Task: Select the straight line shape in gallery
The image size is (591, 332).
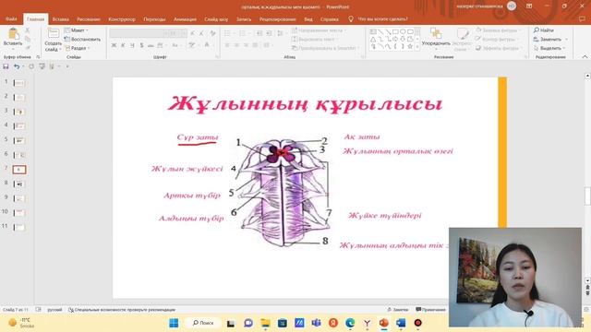Action: pos(380,31)
